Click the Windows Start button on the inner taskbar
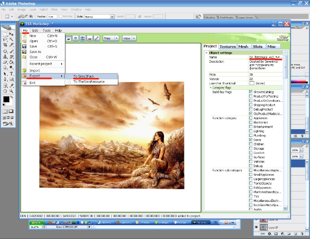 [x=36, y=222]
